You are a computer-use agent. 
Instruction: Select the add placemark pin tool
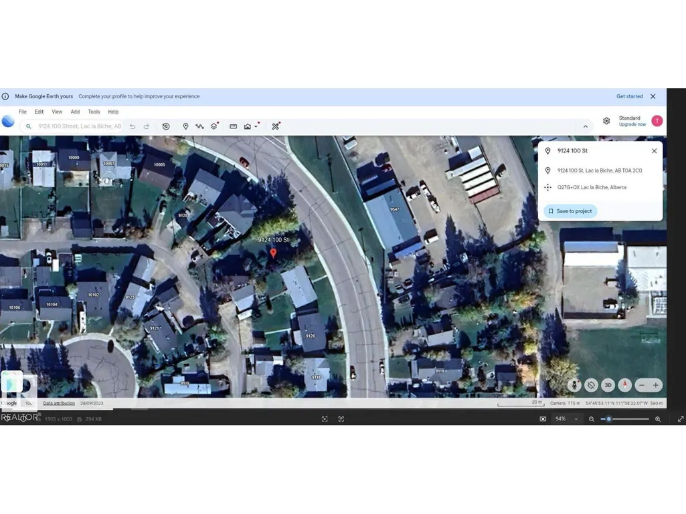coord(185,126)
